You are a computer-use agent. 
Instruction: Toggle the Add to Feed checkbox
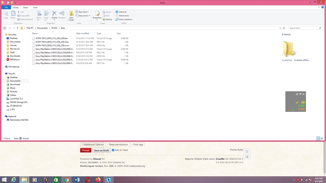(x=113, y=150)
